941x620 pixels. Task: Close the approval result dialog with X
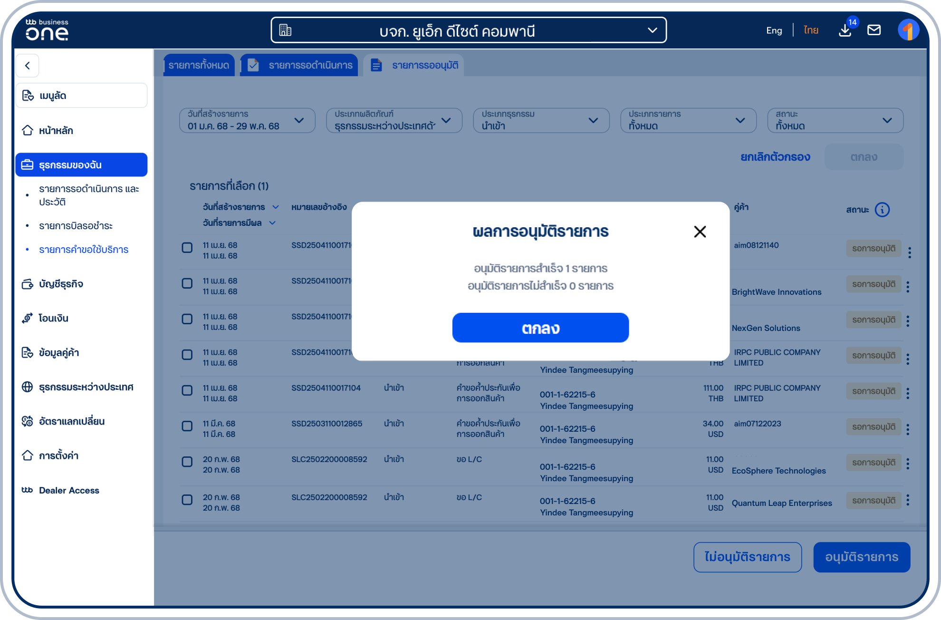tap(700, 232)
